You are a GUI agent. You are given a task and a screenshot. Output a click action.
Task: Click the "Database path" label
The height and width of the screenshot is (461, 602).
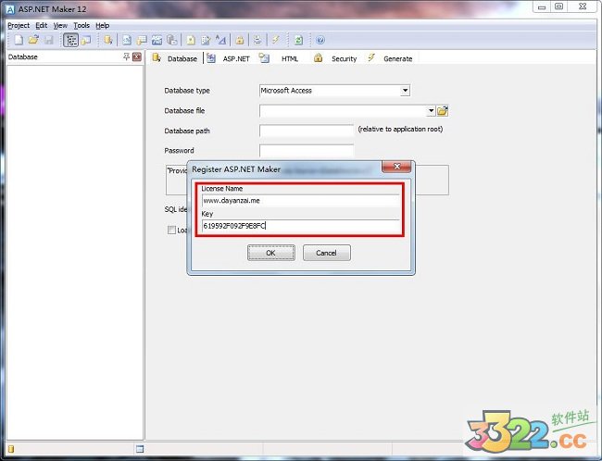(187, 131)
